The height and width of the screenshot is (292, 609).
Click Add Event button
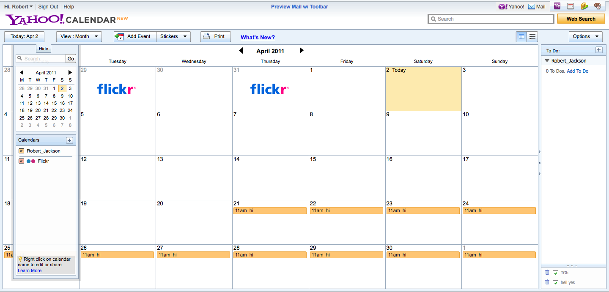coord(135,37)
